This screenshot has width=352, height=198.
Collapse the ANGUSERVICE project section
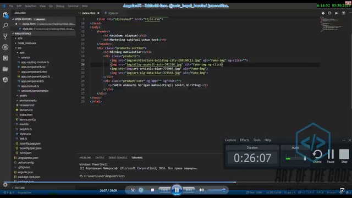point(44,34)
